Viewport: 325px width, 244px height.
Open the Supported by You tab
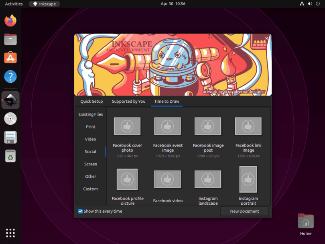[128, 101]
